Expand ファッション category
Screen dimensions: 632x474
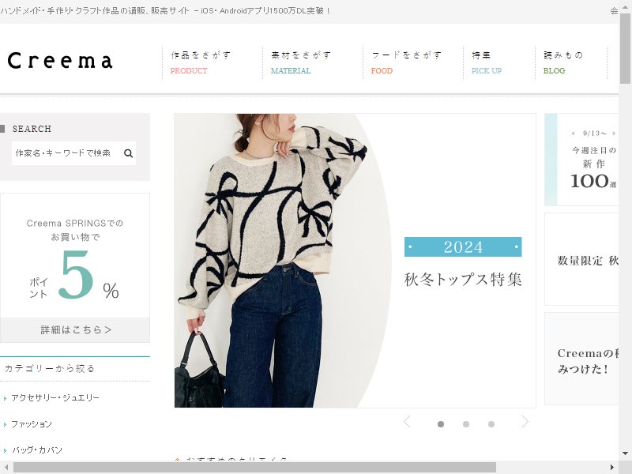(32, 424)
